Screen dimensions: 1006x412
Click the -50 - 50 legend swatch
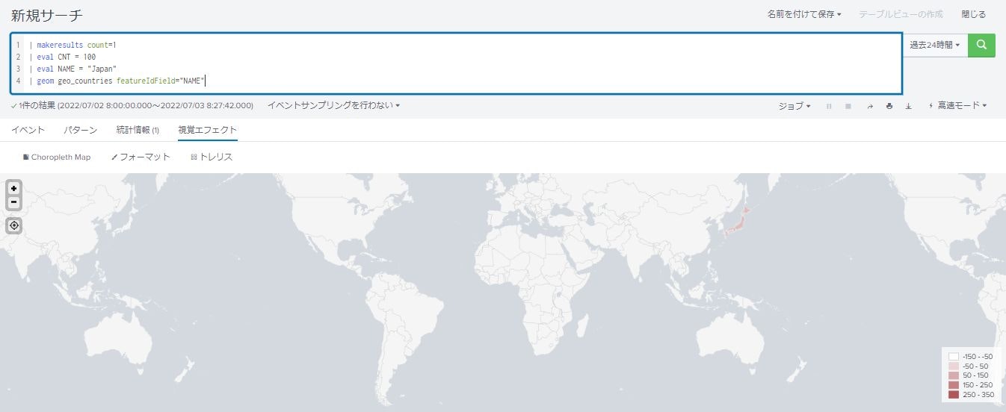[x=953, y=366]
